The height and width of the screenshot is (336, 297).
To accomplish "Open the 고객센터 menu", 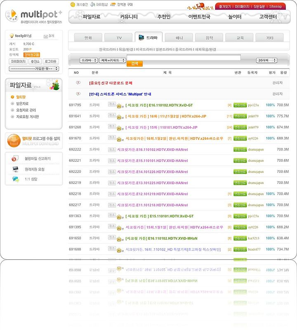I will (x=268, y=16).
